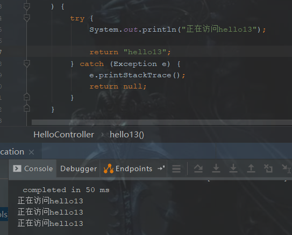Open the Endpoints tab
Viewport: 292px width, 235px height.
(128, 168)
